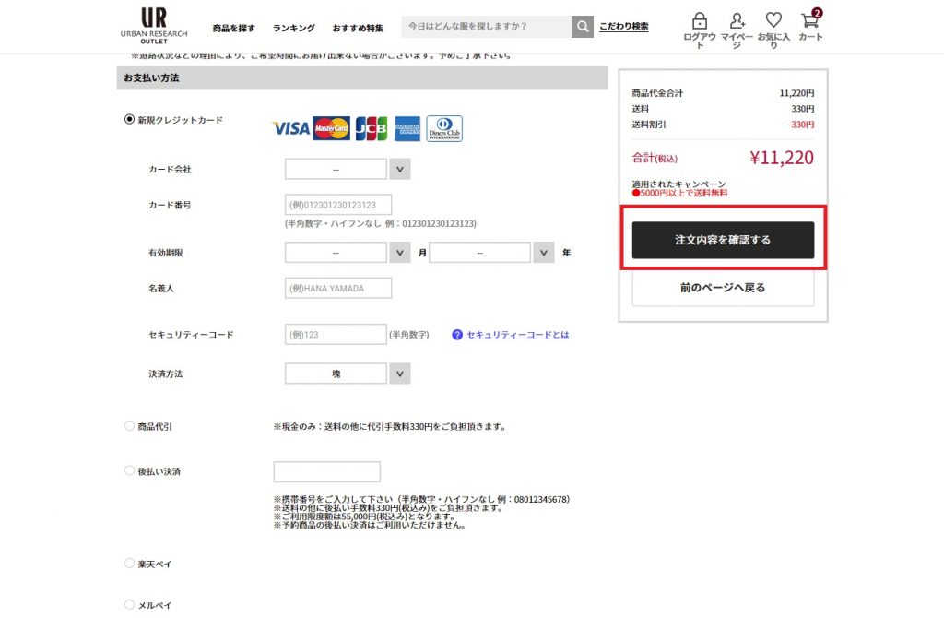Click the magnifying glass search icon
The image size is (944, 618).
(582, 27)
